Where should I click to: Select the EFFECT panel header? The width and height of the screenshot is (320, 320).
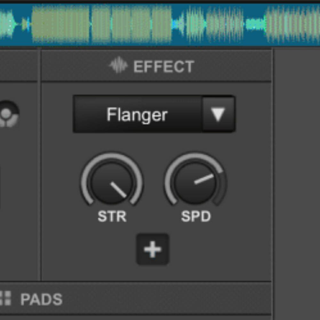[x=156, y=66]
